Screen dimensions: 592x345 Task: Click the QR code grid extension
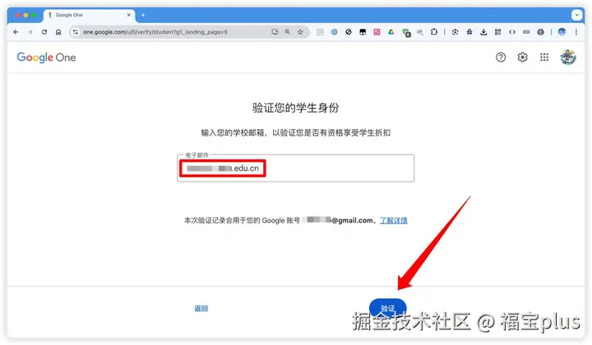(498, 32)
